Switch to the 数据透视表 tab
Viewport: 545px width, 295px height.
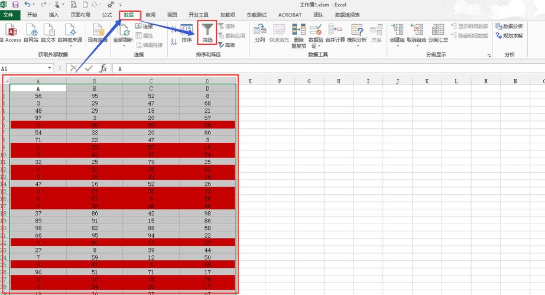(347, 15)
